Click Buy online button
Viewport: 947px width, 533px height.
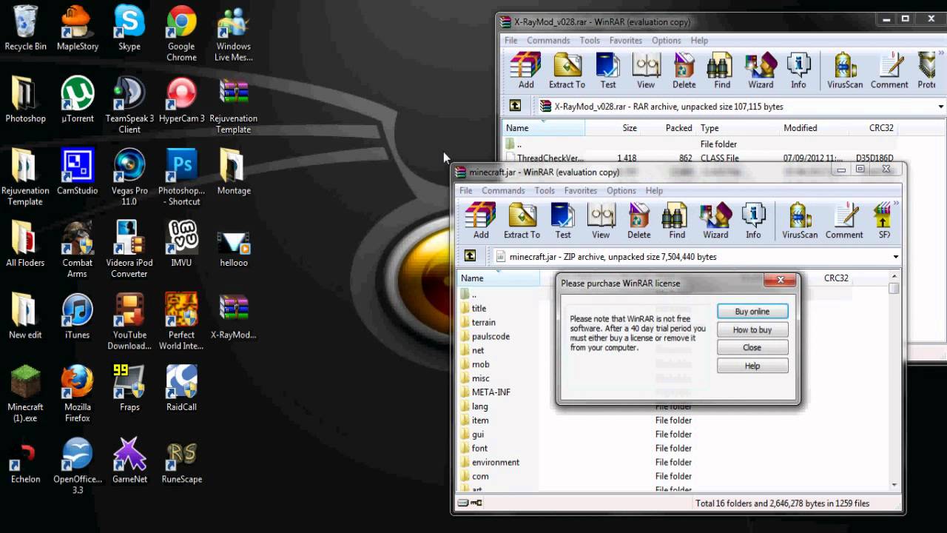tap(752, 312)
